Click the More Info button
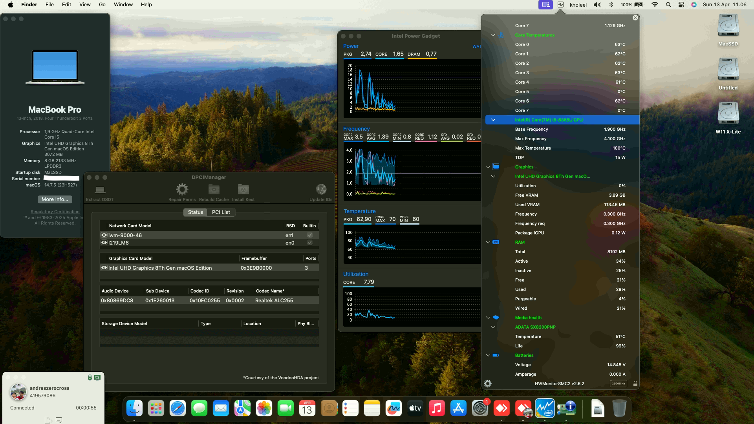This screenshot has height=424, width=754. click(55, 199)
